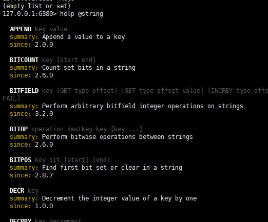Click 'Perform bitwise operations between strings' summary

pyautogui.click(x=118, y=137)
